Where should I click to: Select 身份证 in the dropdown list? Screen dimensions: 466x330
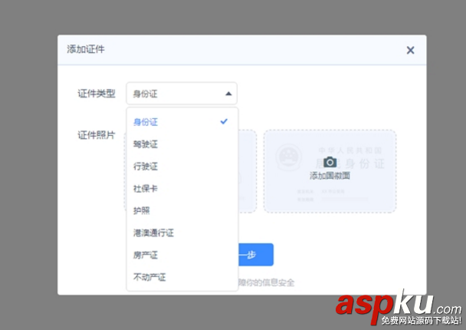pyautogui.click(x=182, y=122)
